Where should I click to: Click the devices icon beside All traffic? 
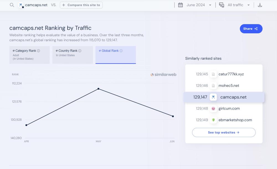point(221,5)
